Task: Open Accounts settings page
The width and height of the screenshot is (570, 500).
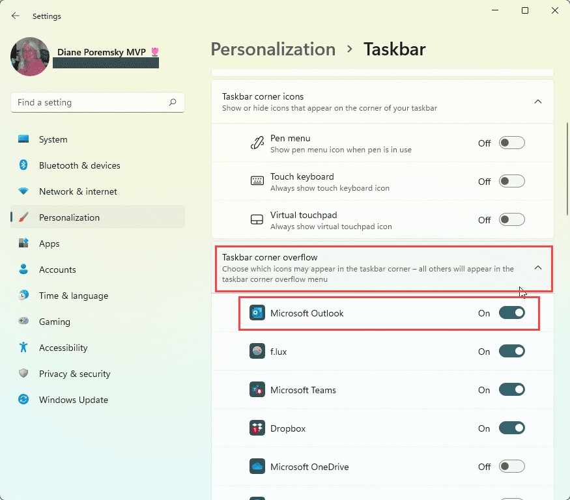Action: [x=98, y=270]
